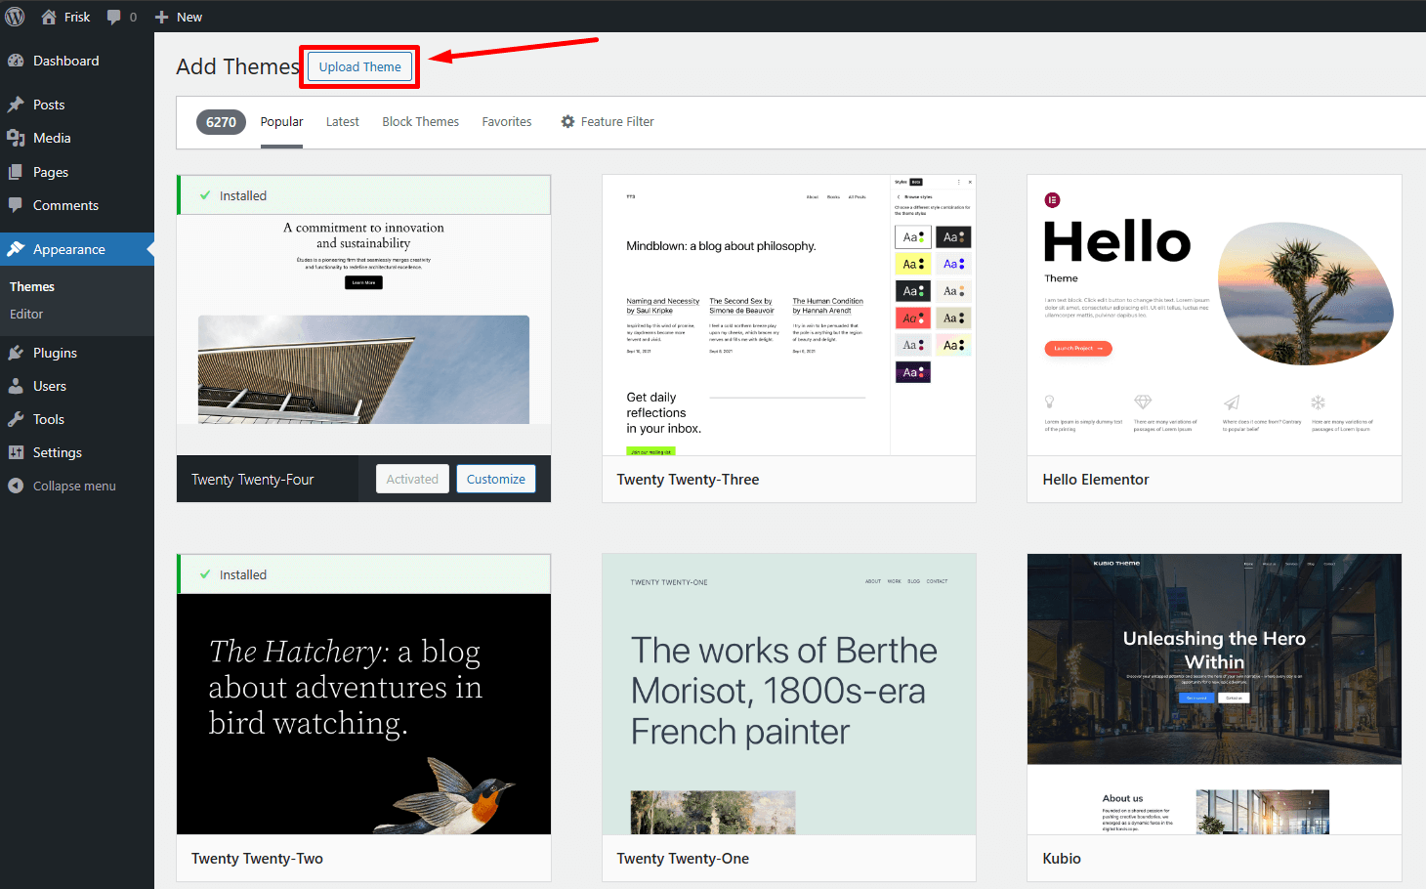Screen dimensions: 1426x889
Task: Go to Media library in sidebar
Action: pyautogui.click(x=52, y=138)
